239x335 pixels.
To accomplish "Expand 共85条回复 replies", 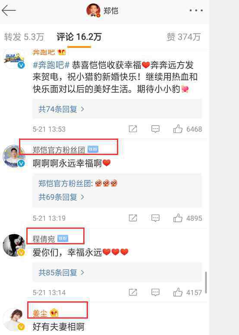I will (61, 272).
